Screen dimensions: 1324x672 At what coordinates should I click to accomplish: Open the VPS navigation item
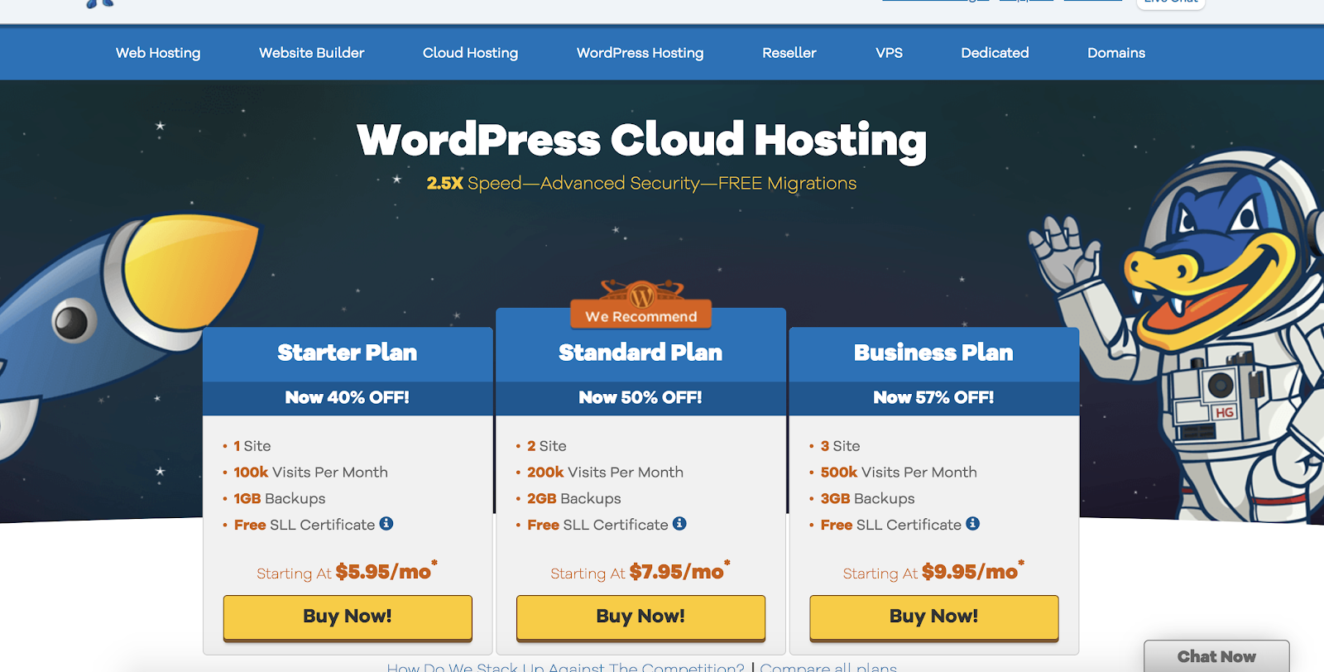tap(889, 53)
